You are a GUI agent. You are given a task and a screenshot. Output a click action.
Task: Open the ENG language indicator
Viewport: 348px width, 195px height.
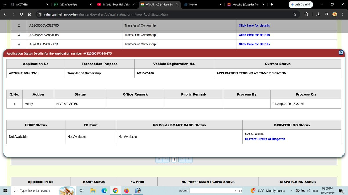(x=315, y=190)
